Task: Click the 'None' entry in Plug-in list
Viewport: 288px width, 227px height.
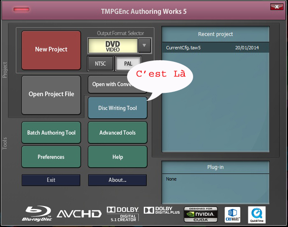Action: point(171,179)
